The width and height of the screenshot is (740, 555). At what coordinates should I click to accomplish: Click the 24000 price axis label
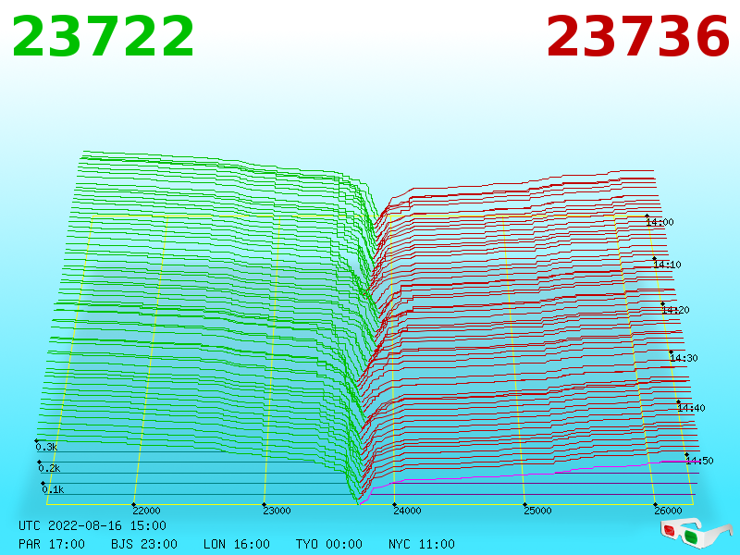click(x=407, y=511)
